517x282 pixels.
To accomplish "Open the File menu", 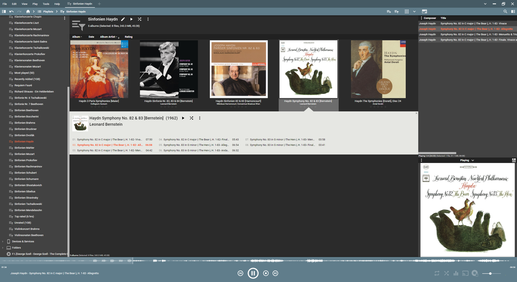I will click(5, 4).
